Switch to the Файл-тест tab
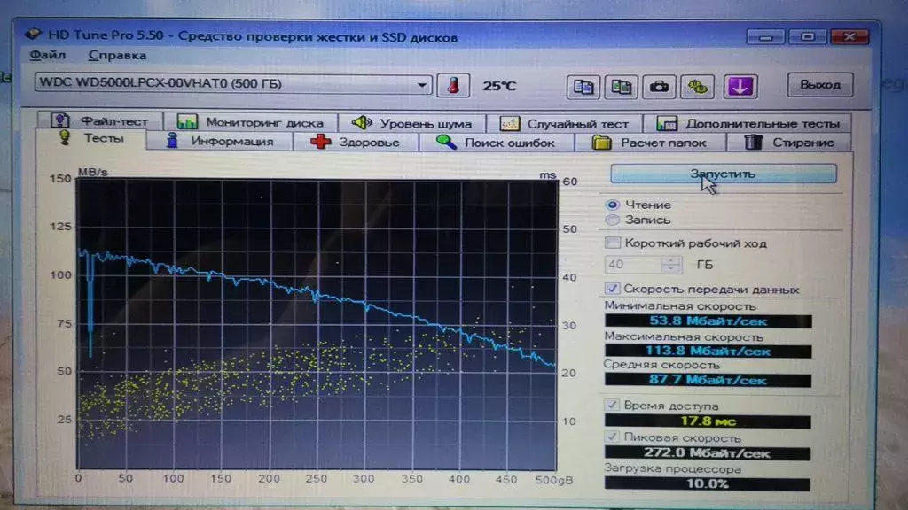908x510 pixels. [x=99, y=120]
